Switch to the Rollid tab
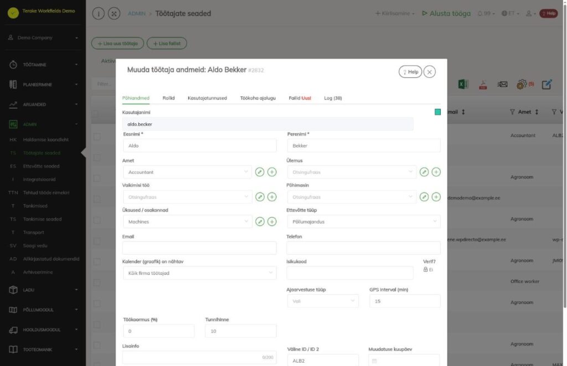This screenshot has height=366, width=567. pyautogui.click(x=168, y=98)
